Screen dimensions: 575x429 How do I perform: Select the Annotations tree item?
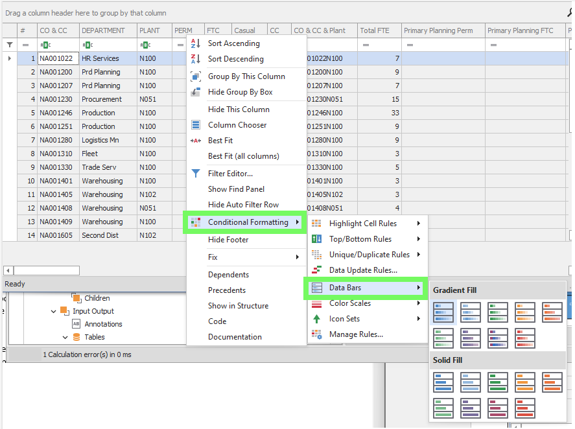click(103, 324)
